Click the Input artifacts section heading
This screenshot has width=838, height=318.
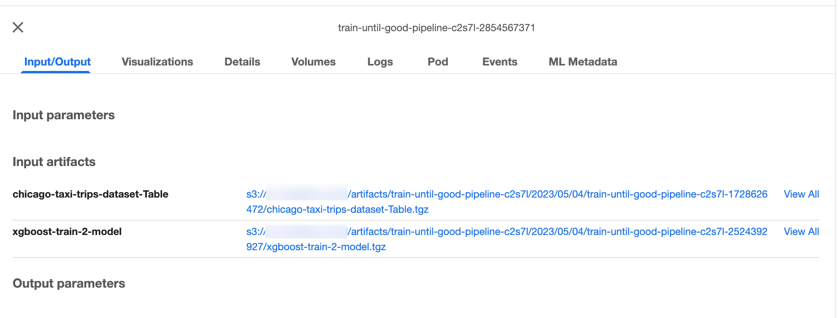coord(54,162)
